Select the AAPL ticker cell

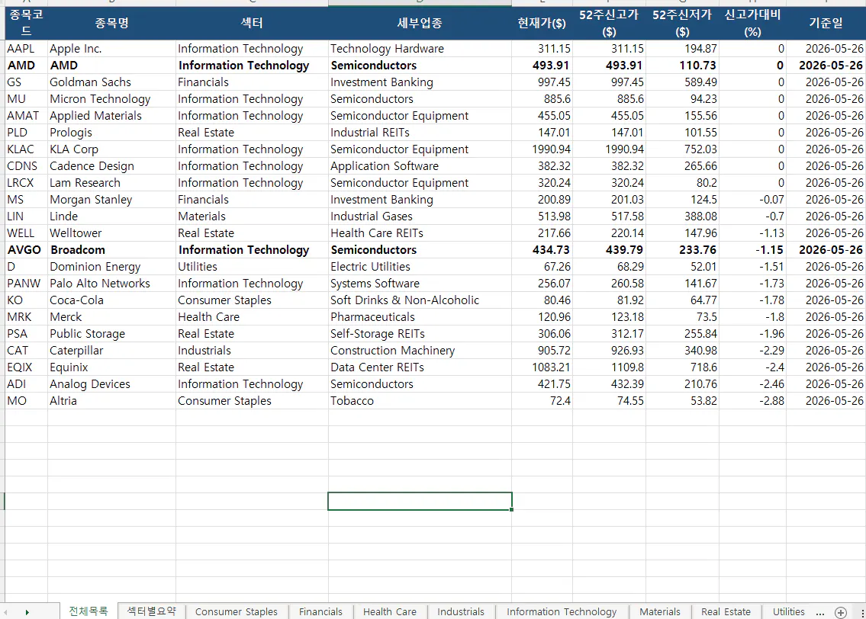tap(26, 49)
